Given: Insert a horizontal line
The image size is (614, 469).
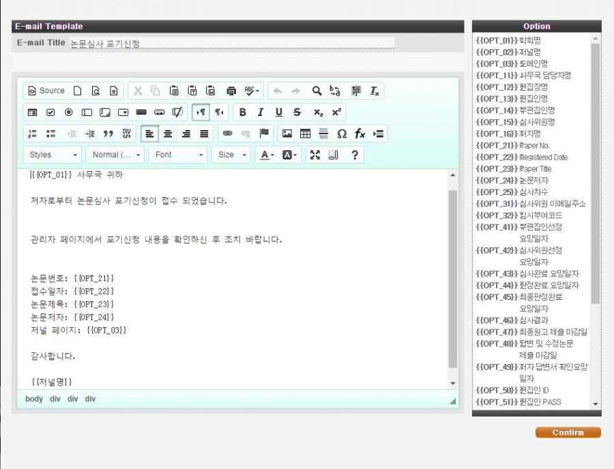Looking at the screenshot, I should click(x=323, y=134).
